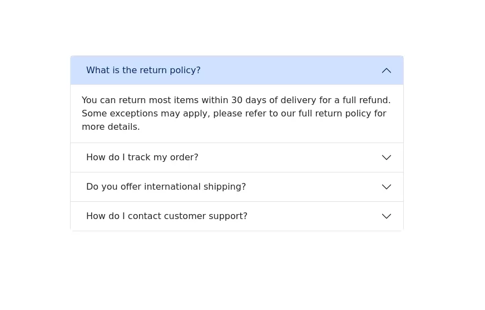Screen dimensions: 485x310
Task: Click the phrase "full return policy" in the answer
Action: coord(334,114)
